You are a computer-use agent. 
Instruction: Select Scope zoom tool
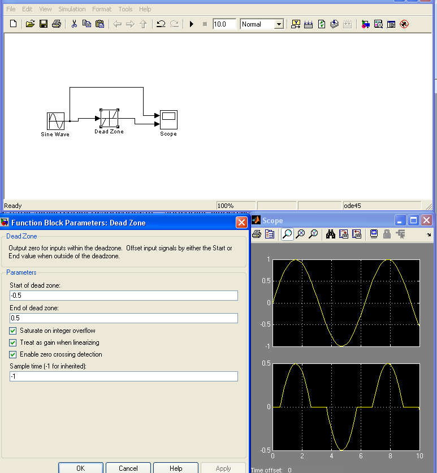287,234
